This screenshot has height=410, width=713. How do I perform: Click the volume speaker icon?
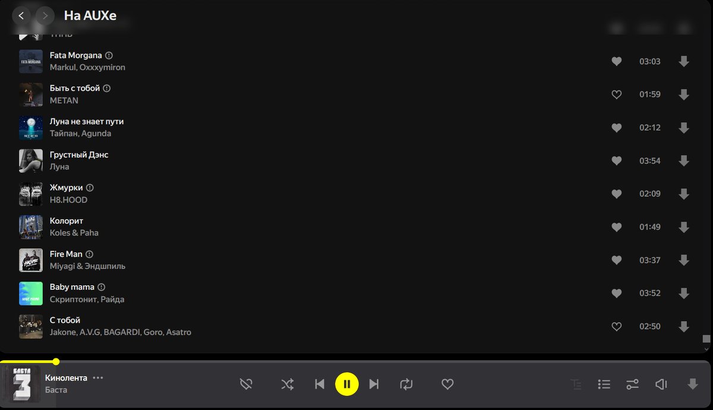661,384
